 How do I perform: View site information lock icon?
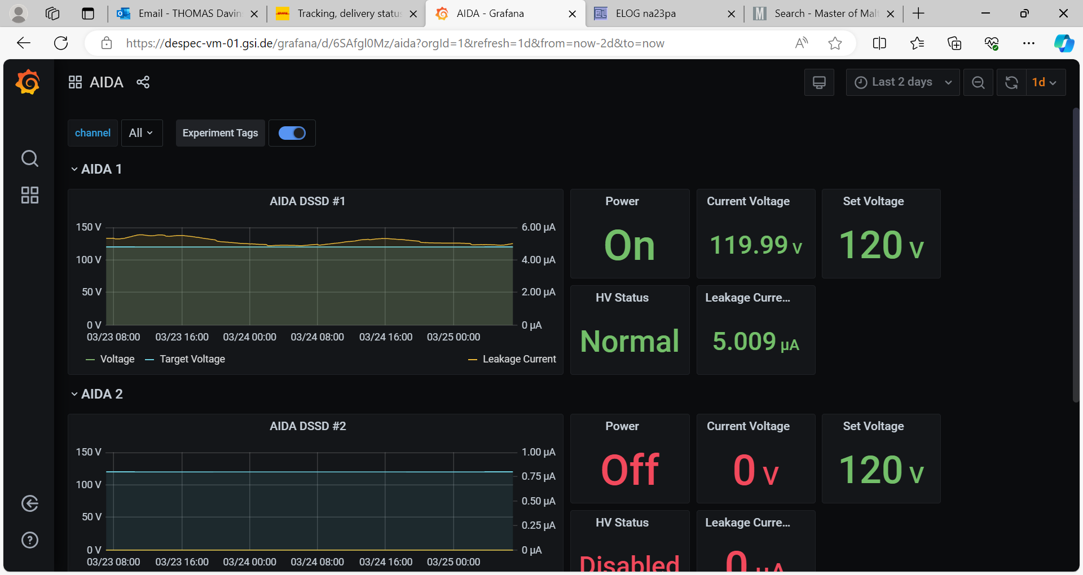click(107, 43)
